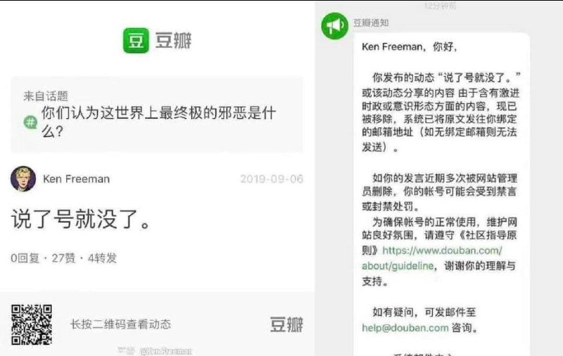
Task: Click the 来自话题 label
Action: tap(46, 96)
